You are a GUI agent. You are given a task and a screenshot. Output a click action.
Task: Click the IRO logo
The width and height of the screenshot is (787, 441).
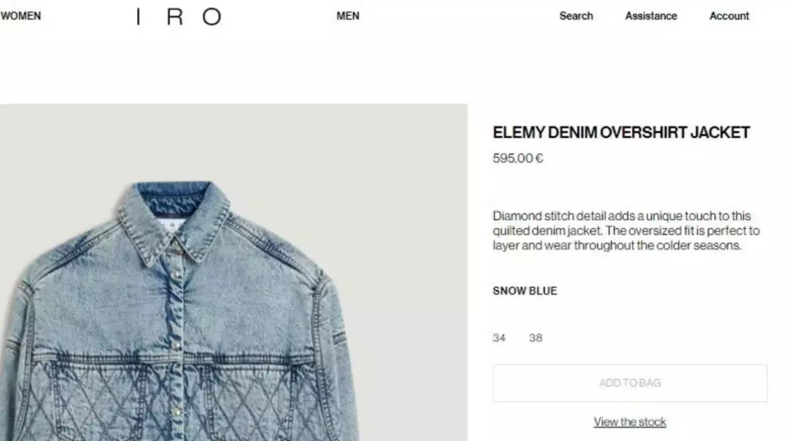[178, 17]
